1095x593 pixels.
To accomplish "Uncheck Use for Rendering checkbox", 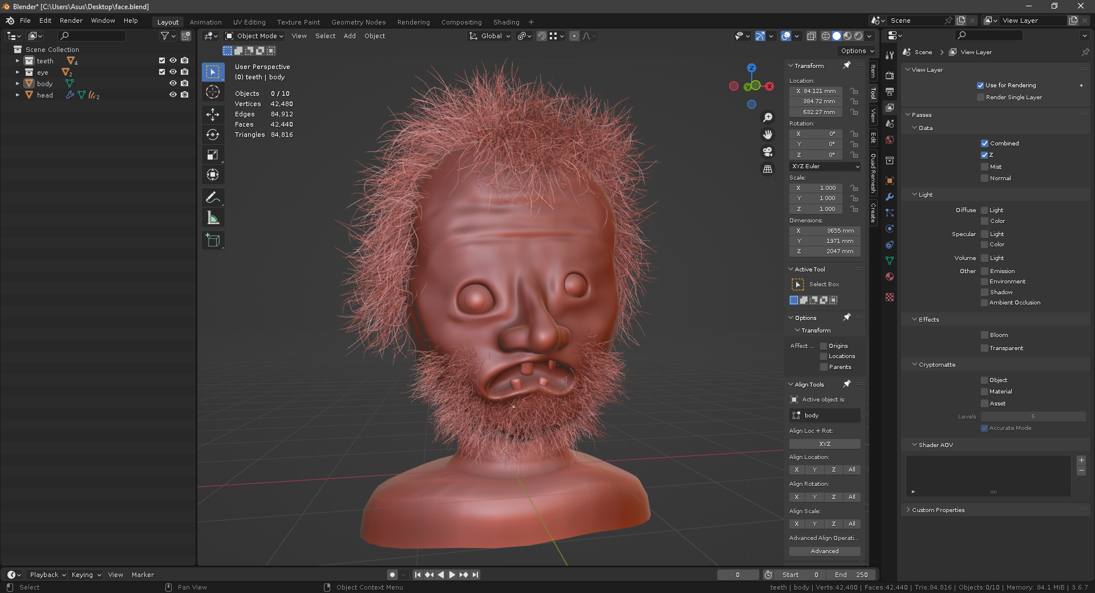I will pos(980,86).
